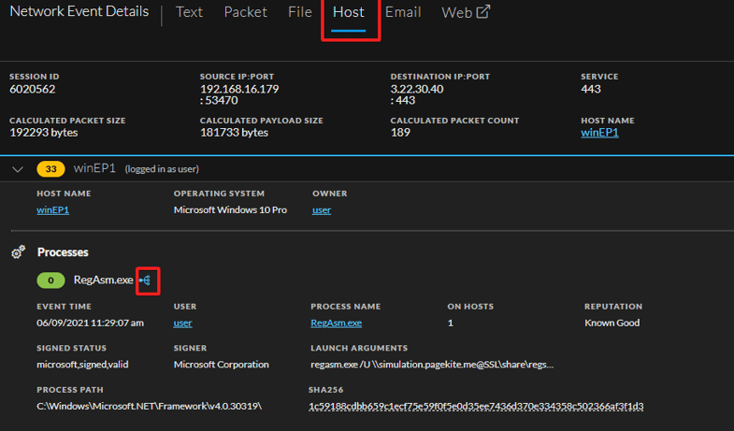Open winEP1 link in host details row
734x431 pixels.
[52, 209]
